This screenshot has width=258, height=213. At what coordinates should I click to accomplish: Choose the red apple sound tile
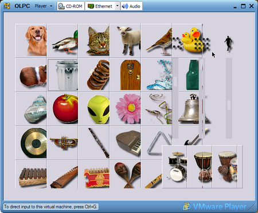(62, 109)
